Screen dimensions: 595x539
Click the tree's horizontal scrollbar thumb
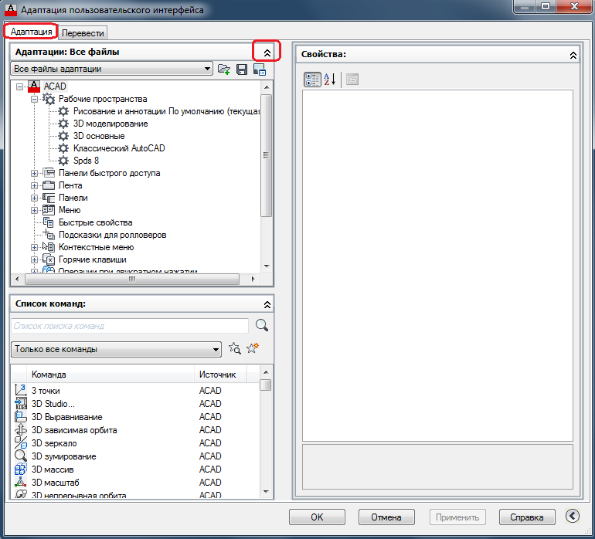(x=131, y=280)
